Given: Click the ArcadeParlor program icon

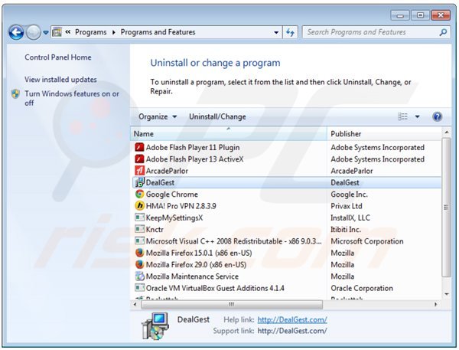Looking at the screenshot, I should pyautogui.click(x=140, y=171).
